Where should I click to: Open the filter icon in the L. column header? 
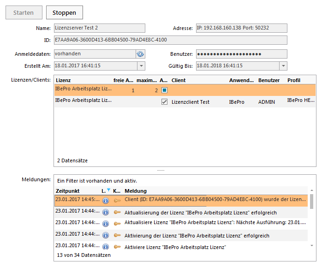108,190
